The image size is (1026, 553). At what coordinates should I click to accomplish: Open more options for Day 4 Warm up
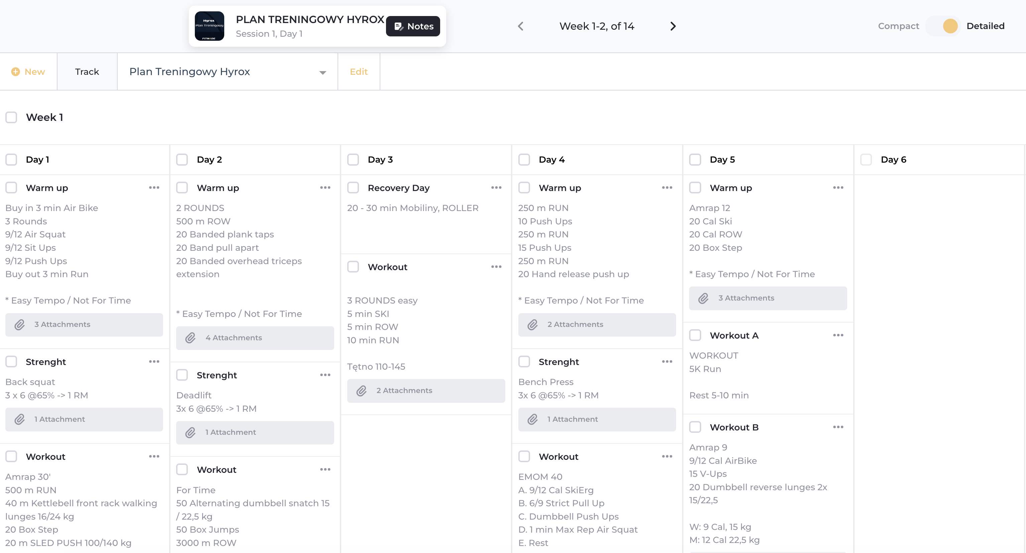tap(667, 188)
